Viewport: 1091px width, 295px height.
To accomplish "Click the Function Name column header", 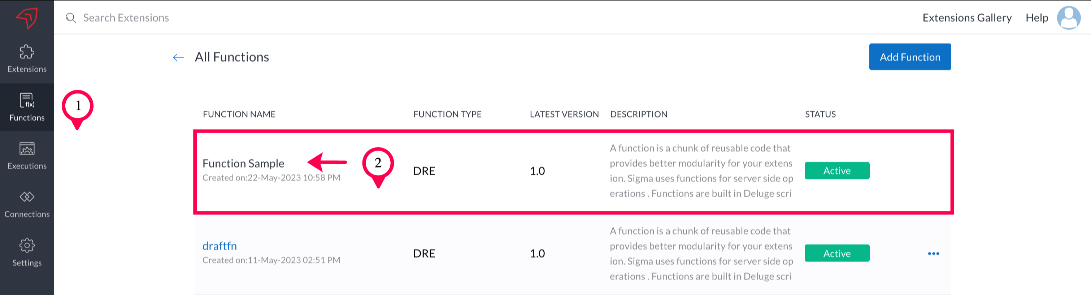I will [239, 114].
